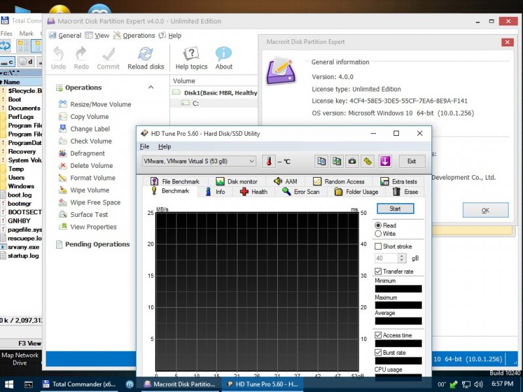Switch to Macrorit Disk Partition taskbar button
The height and width of the screenshot is (392, 523).
[x=180, y=384]
